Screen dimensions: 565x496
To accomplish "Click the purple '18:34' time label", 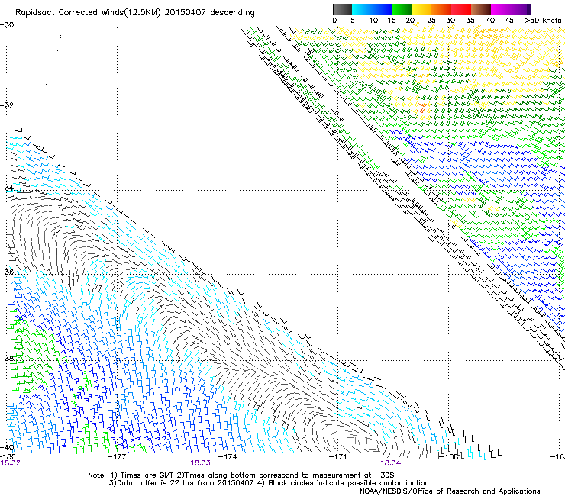I will click(391, 463).
